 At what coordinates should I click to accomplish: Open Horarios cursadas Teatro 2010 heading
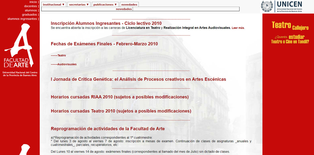point(121,111)
